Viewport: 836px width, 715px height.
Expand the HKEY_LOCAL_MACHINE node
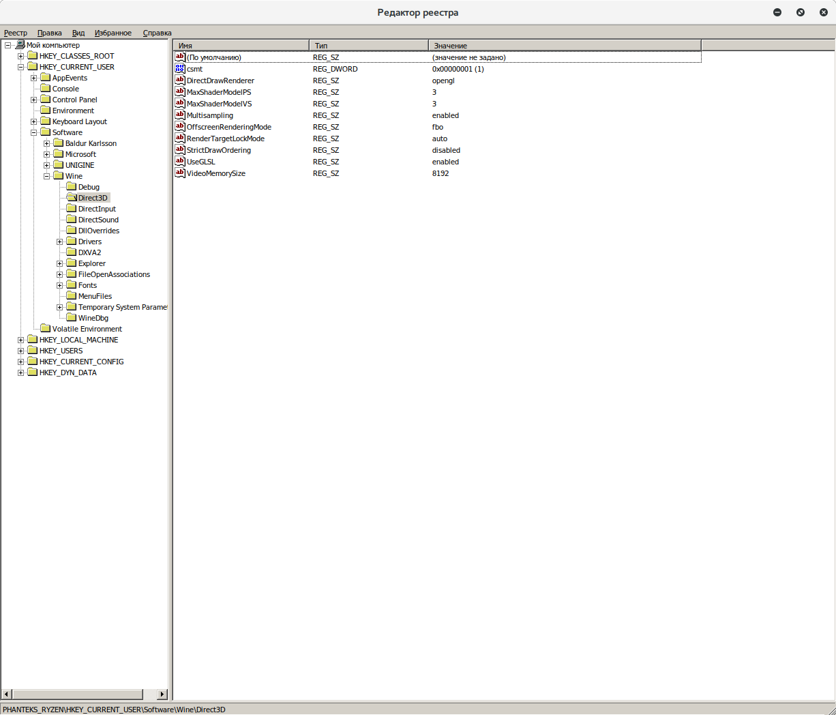click(21, 340)
